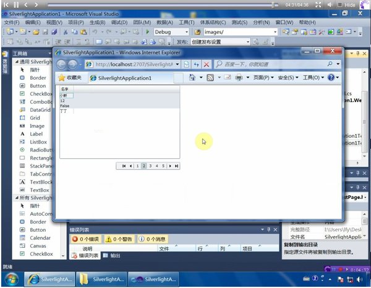Pause the video playback

tap(16, 4)
